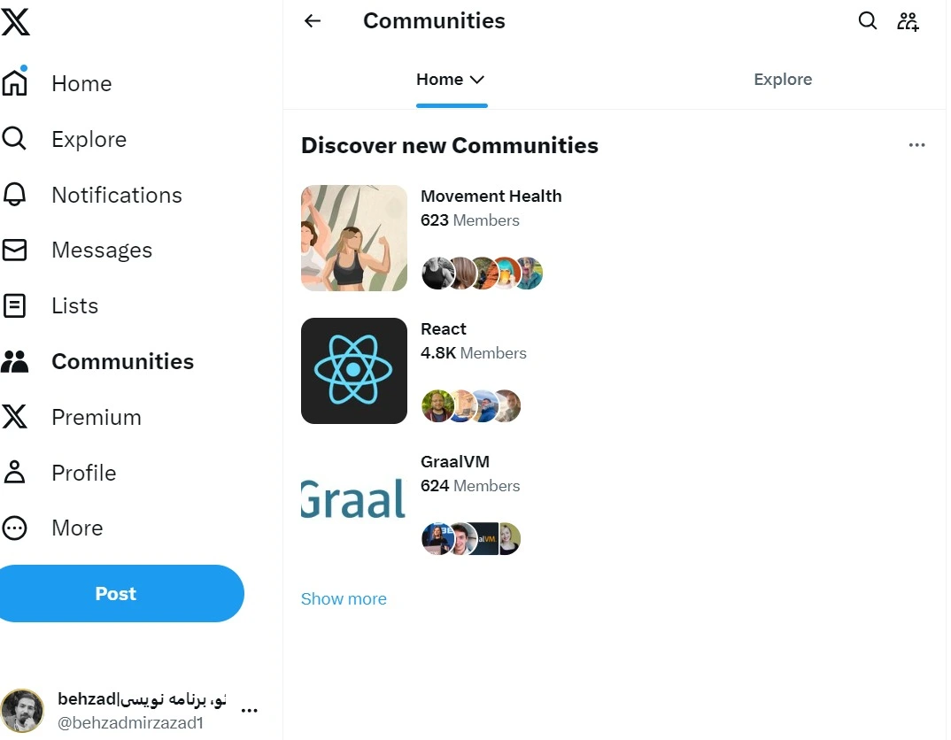Go back using the arrow icon

tap(312, 20)
